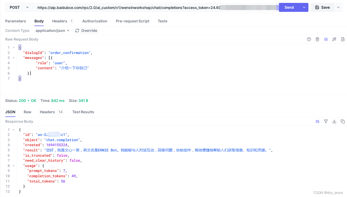The image size is (347, 197).
Task: Click the total_tokens value 56
Action: pyautogui.click(x=63, y=181)
